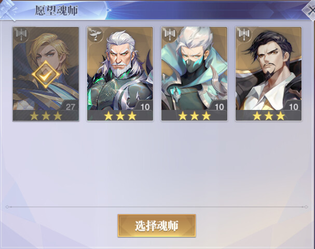315x249 pixels.
Task: Click the class icon on the goatee hero card
Action: (x=244, y=34)
